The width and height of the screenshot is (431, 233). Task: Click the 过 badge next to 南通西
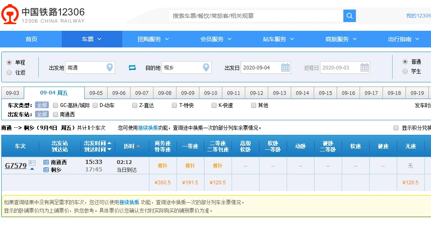coord(46,162)
